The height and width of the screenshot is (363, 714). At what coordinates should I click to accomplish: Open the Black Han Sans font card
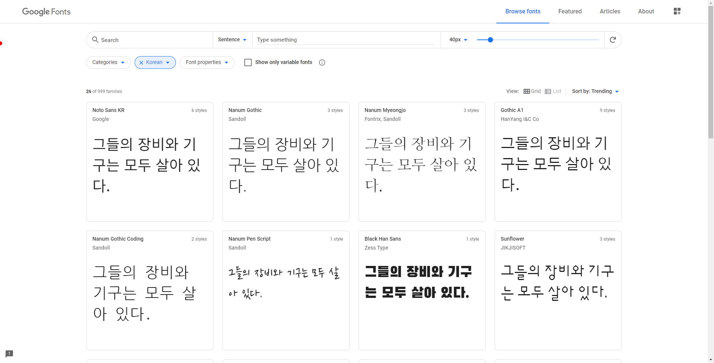(x=422, y=290)
